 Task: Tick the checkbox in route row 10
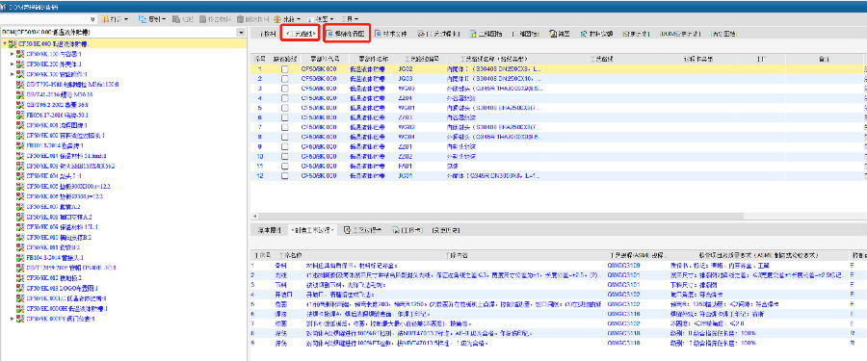pyautogui.click(x=285, y=157)
